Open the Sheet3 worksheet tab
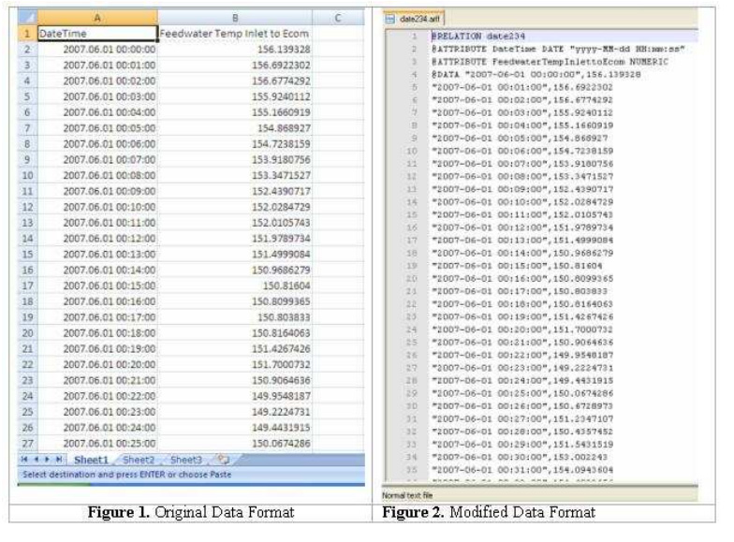 point(185,460)
